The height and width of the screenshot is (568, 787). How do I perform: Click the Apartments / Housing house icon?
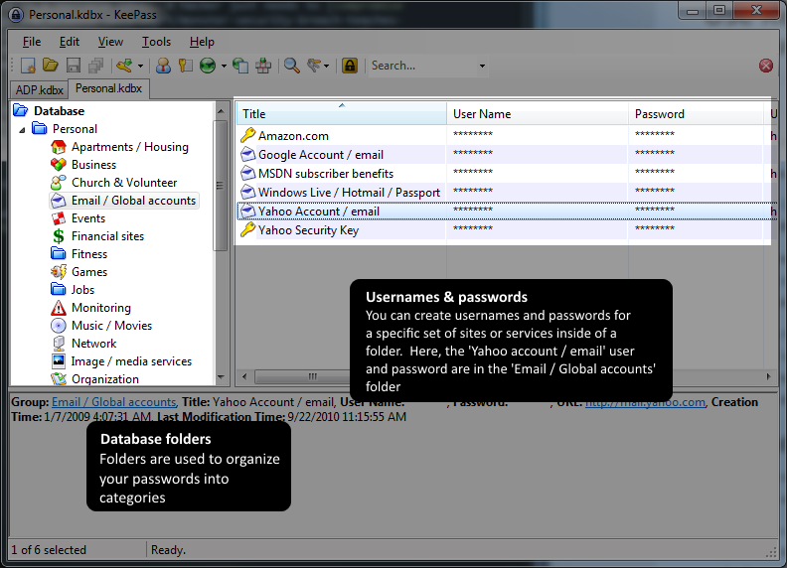(59, 147)
